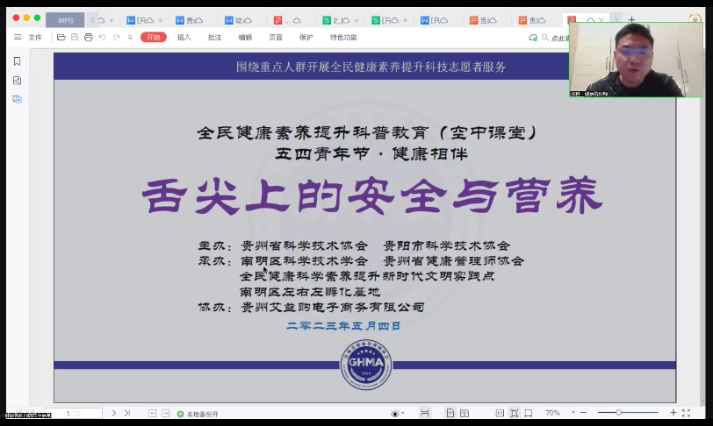Jump to last page arrow in status bar
The height and width of the screenshot is (426, 713).
click(x=127, y=413)
